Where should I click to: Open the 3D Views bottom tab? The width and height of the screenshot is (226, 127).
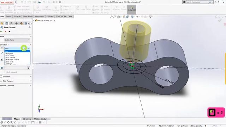(27, 119)
